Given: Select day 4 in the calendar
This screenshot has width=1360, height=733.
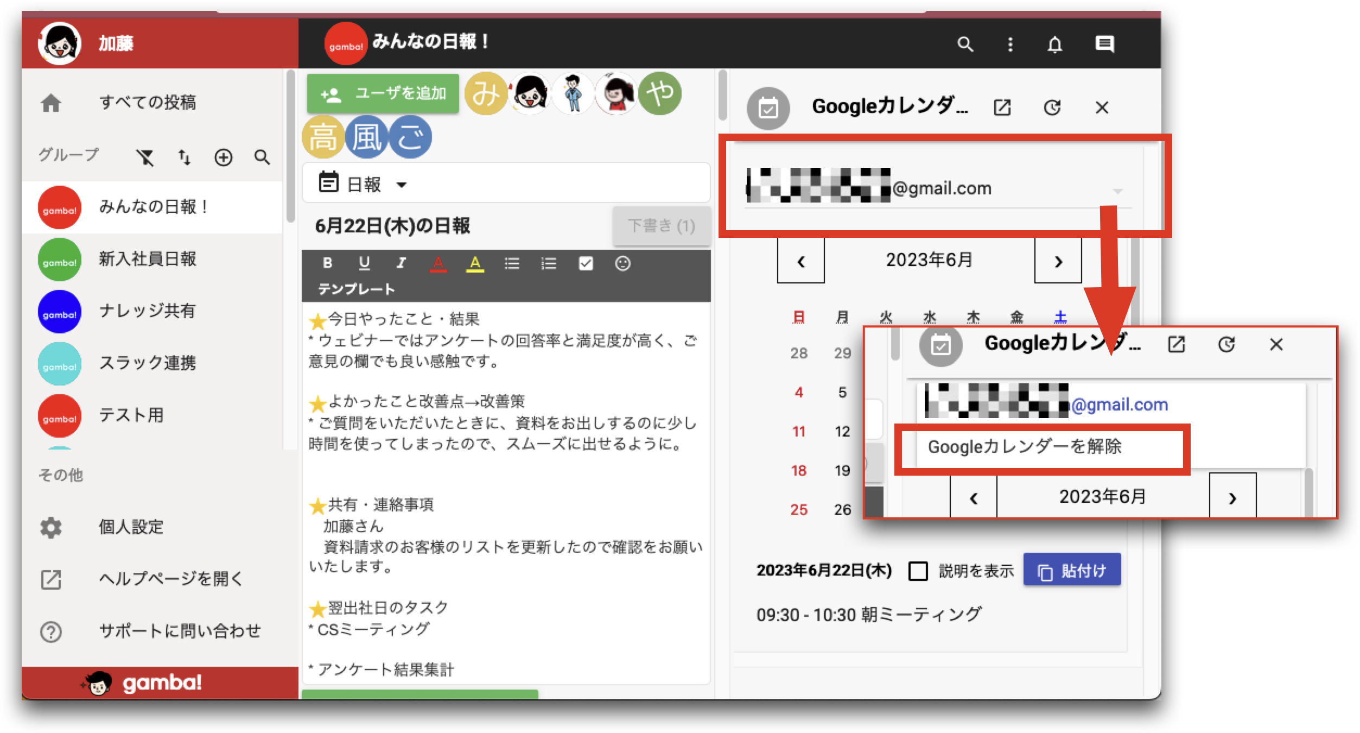Looking at the screenshot, I should click(x=798, y=393).
